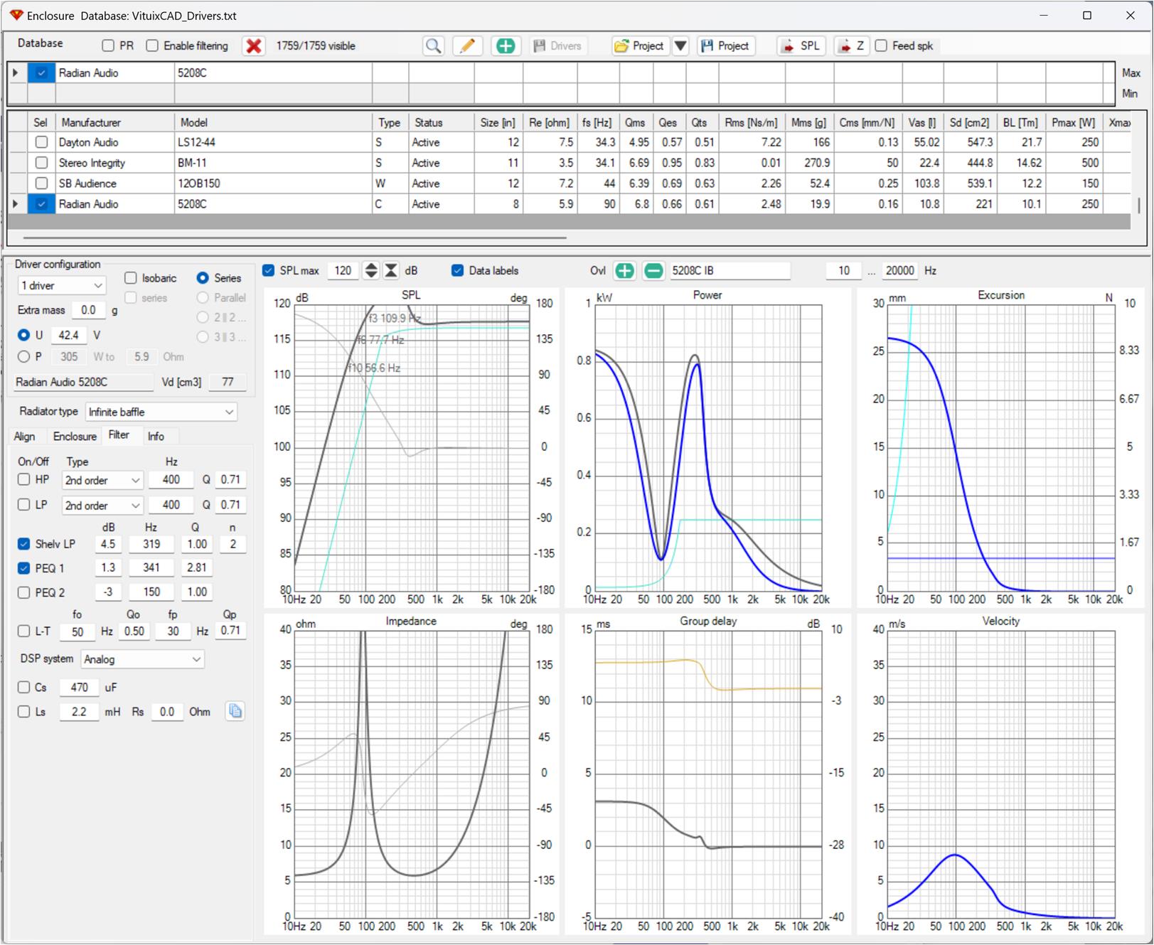Click the voltage 42.4 input field
The height and width of the screenshot is (945, 1154).
click(70, 335)
